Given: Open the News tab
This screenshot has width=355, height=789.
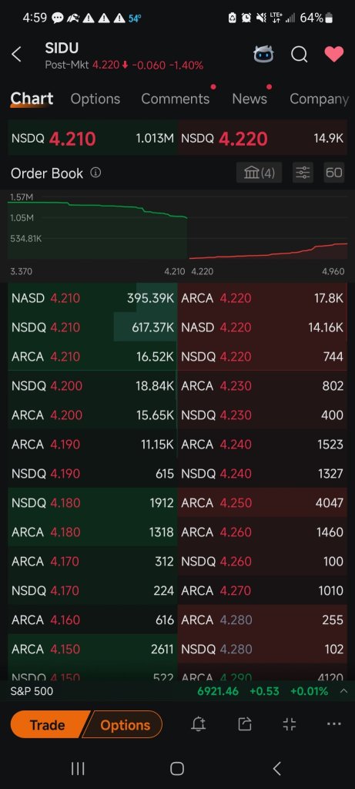Looking at the screenshot, I should [250, 99].
